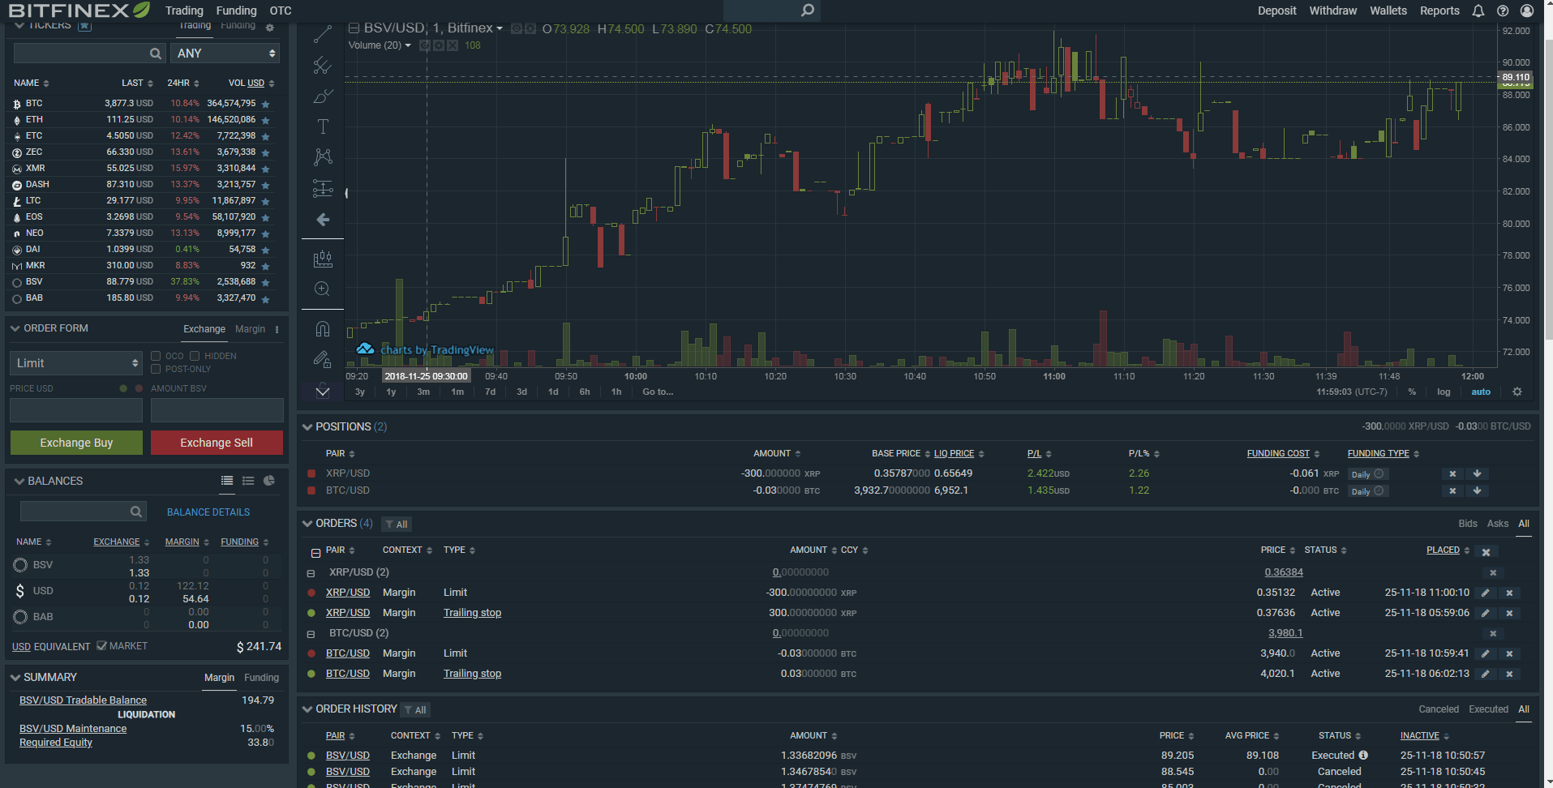Screen dimensions: 1553x788
Task: Open the notifications bell
Action: tap(1478, 11)
